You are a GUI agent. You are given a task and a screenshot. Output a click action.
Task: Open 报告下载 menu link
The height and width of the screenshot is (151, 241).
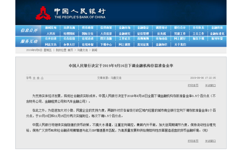[x=198, y=38]
